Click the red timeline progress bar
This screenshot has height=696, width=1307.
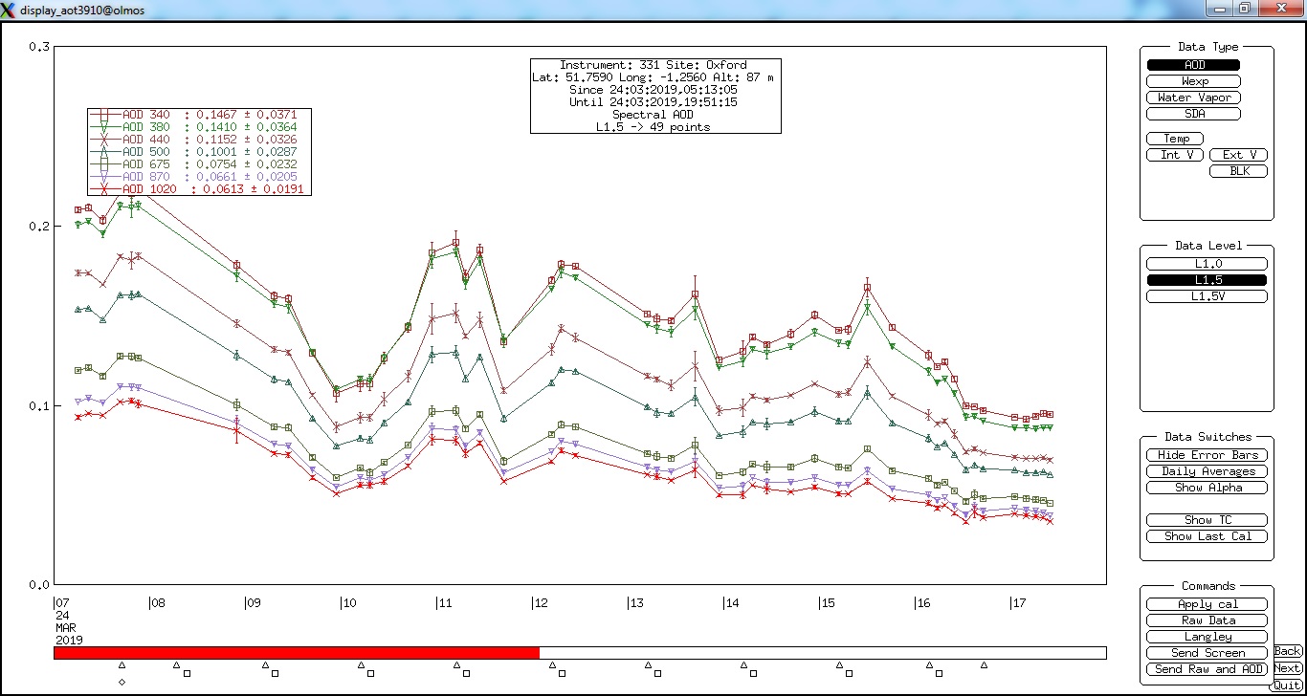297,653
